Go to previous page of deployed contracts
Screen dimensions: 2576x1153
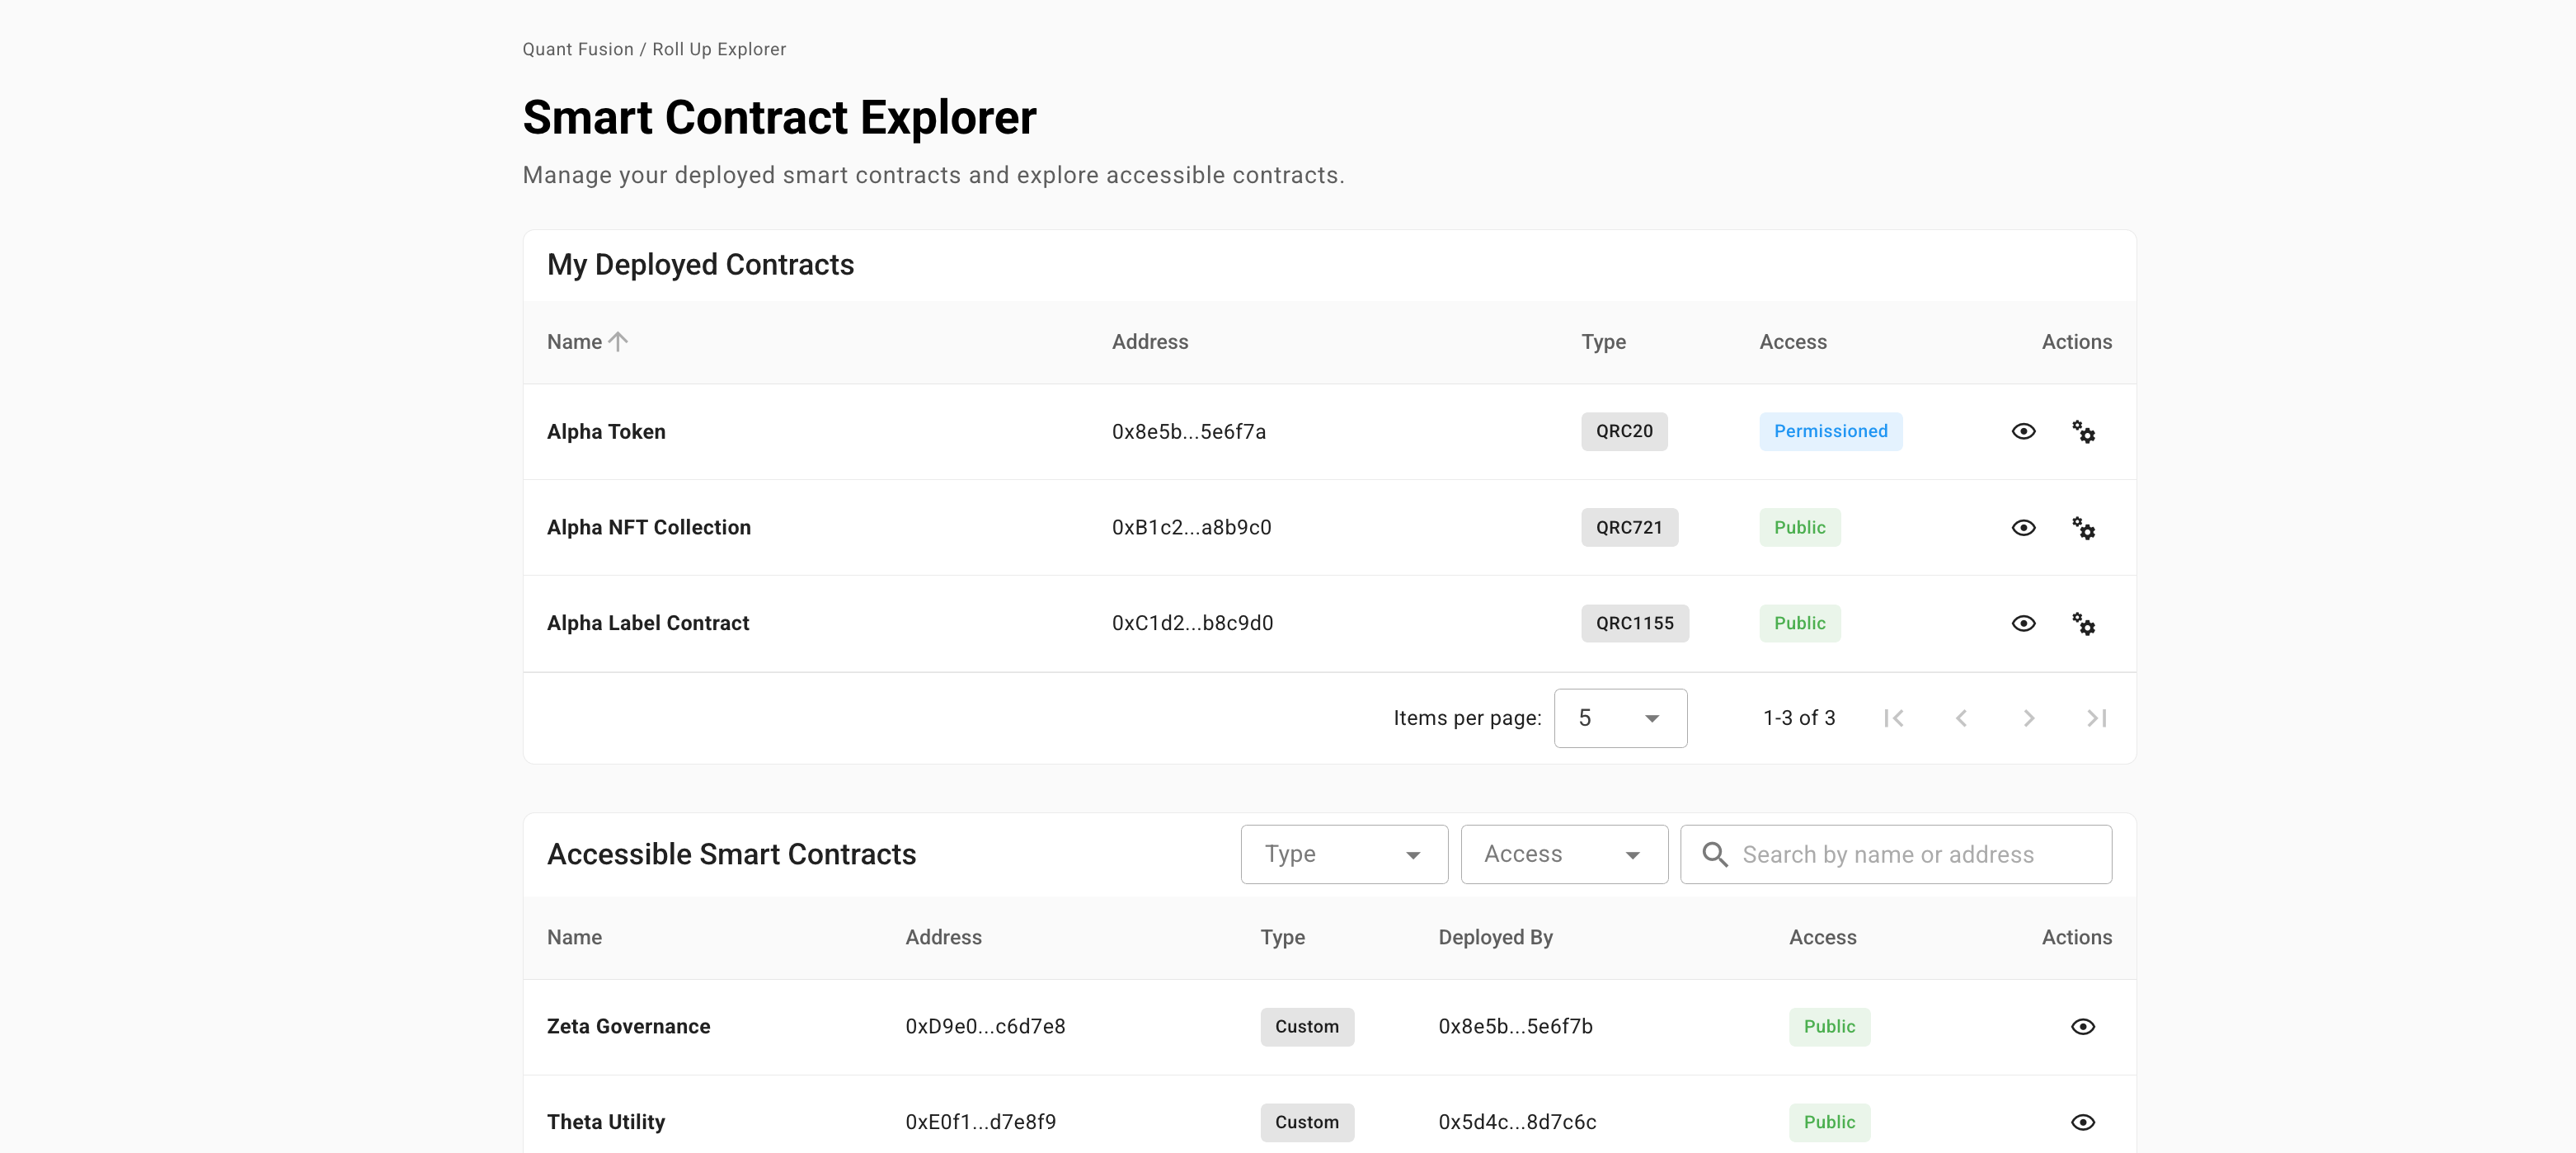1961,718
